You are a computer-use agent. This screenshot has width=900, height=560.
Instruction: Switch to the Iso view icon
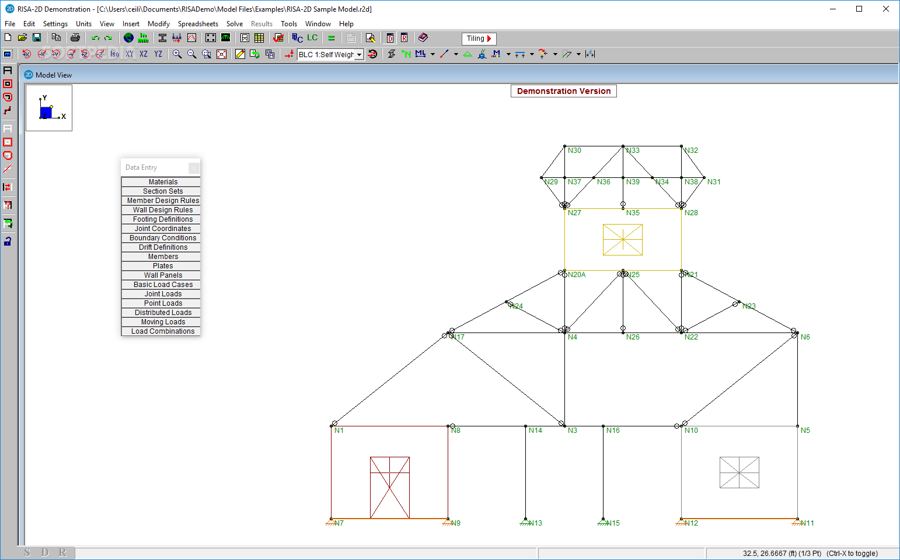[115, 54]
